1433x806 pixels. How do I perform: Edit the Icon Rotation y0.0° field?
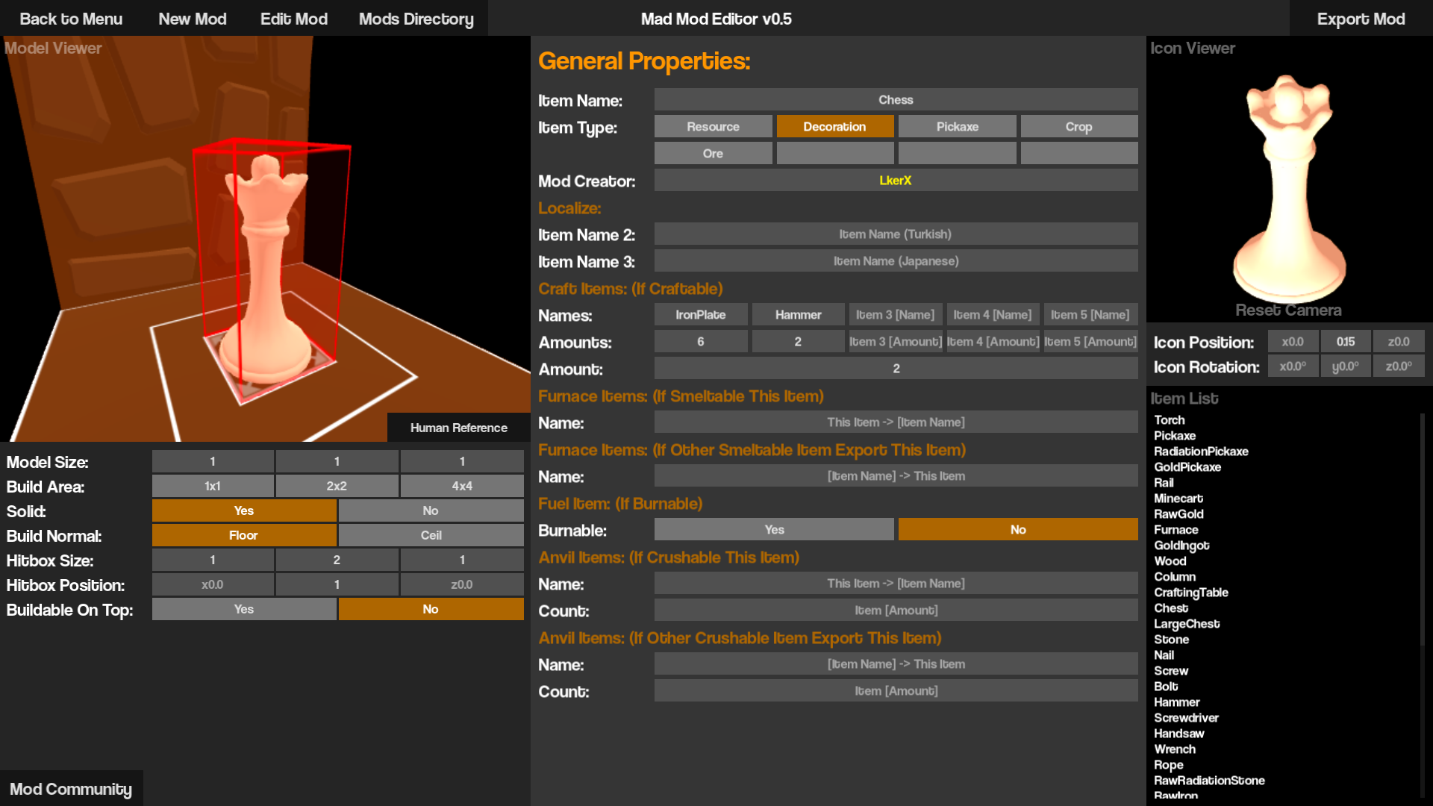click(1346, 366)
